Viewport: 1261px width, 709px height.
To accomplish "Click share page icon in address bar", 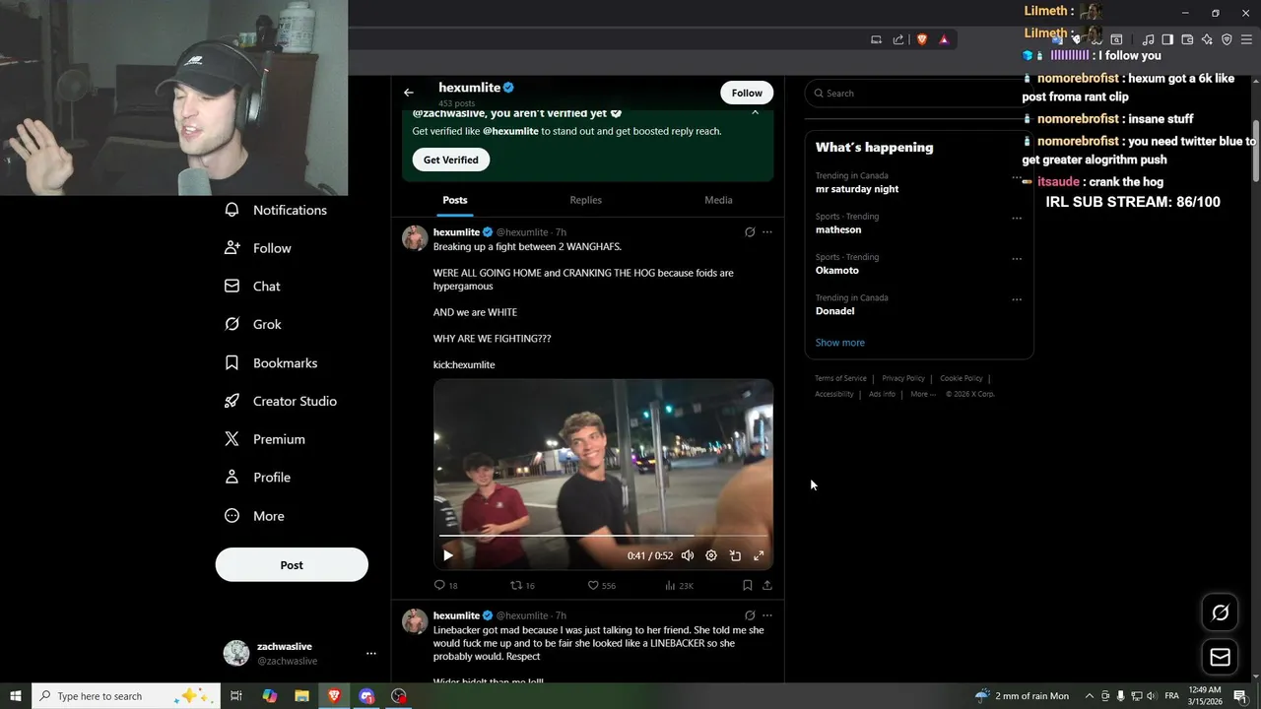I will point(898,39).
